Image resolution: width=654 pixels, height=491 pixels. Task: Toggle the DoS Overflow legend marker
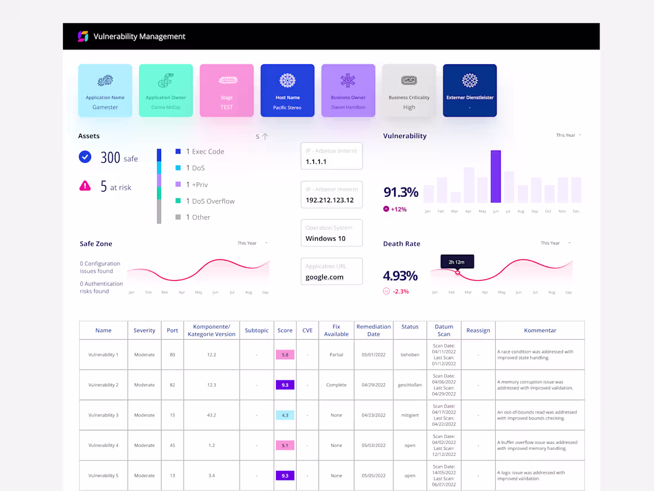tap(177, 201)
